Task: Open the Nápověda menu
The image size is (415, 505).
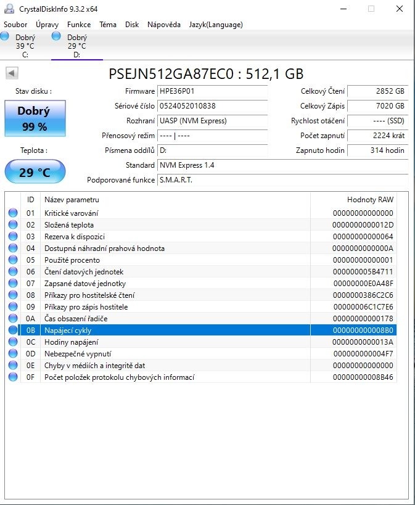Action: [163, 25]
